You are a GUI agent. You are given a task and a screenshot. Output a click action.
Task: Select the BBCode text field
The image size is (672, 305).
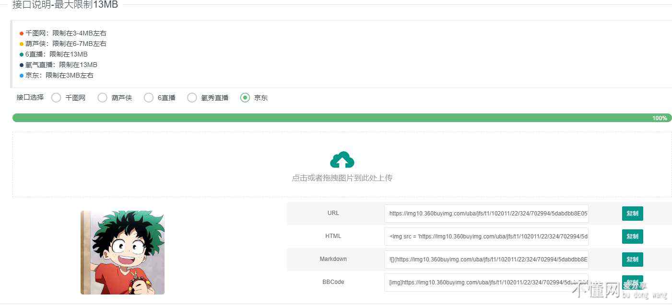[x=486, y=282]
